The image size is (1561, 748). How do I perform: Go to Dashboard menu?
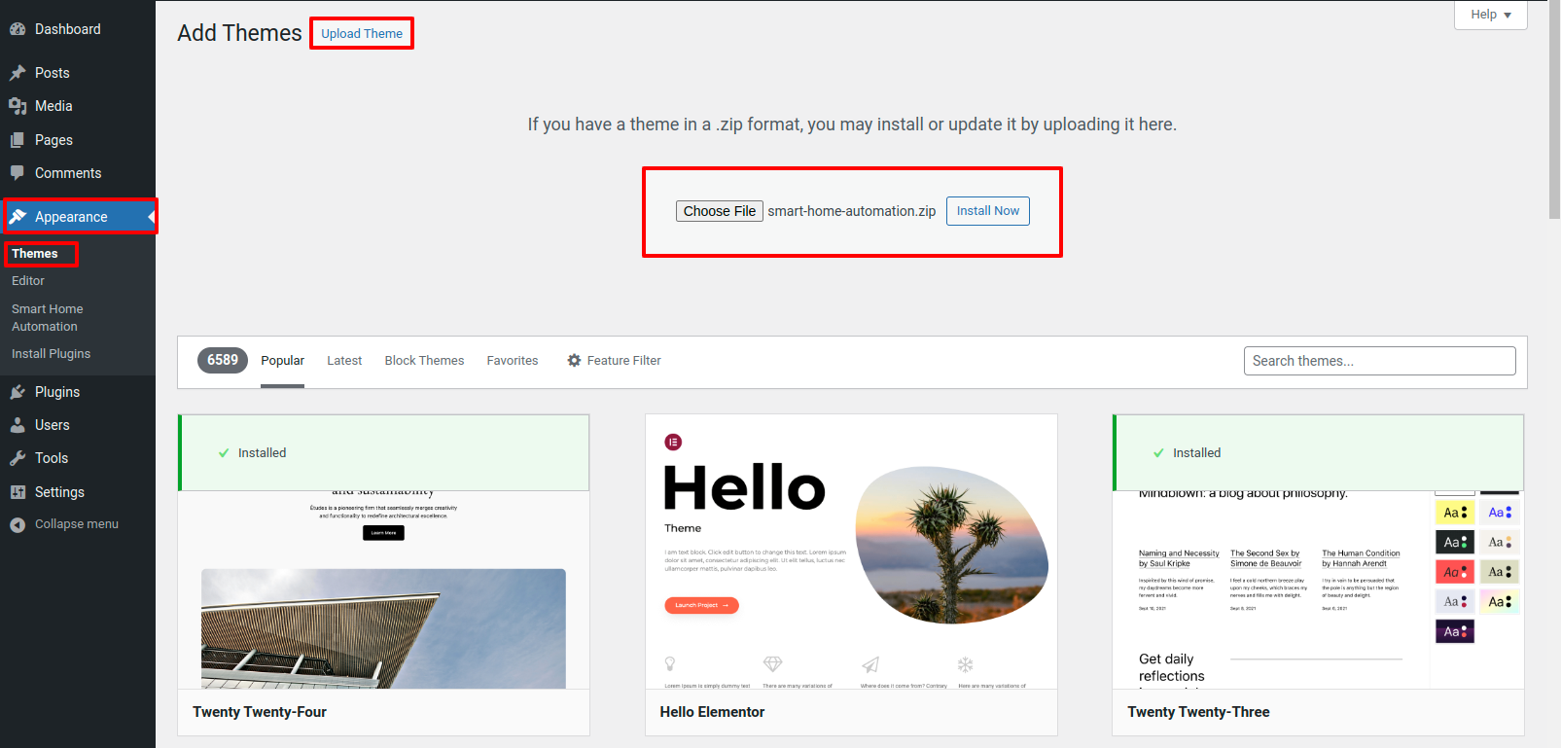tap(78, 29)
